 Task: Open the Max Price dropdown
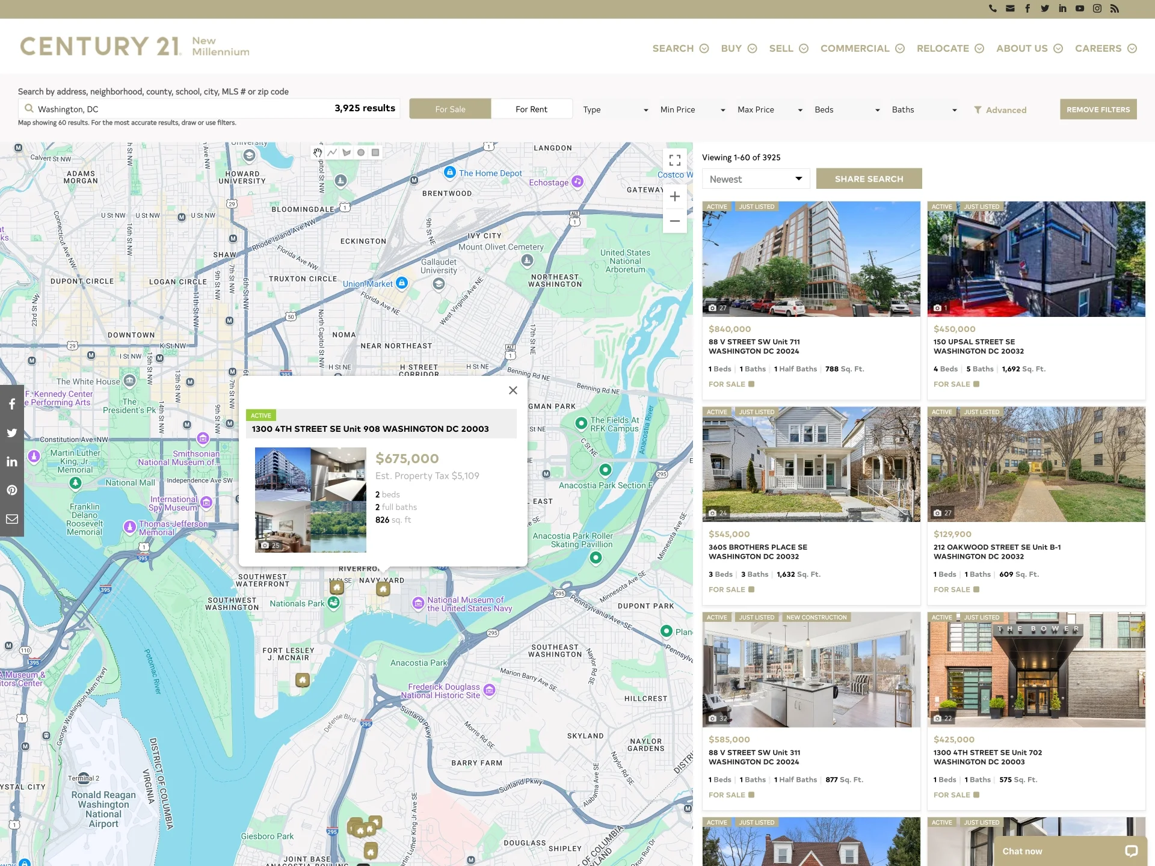(770, 109)
